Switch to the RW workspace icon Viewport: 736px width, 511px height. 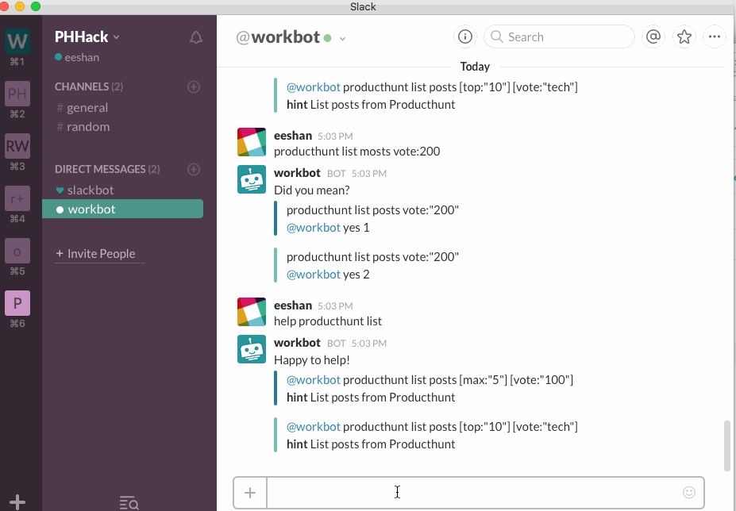pos(17,146)
